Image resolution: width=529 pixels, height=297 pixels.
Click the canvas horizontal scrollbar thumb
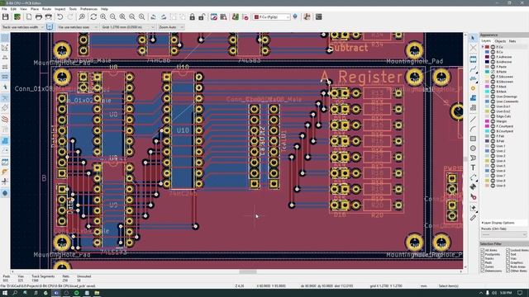pos(248,271)
